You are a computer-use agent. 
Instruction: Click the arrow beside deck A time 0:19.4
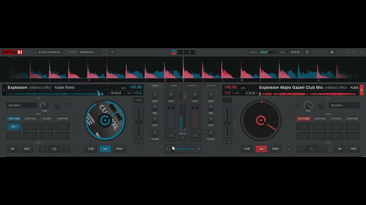(110, 93)
